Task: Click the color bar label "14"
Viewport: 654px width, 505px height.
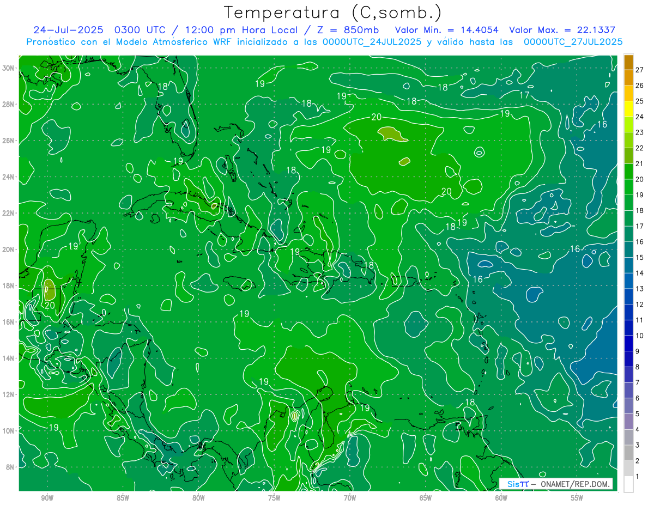Action: [640, 273]
